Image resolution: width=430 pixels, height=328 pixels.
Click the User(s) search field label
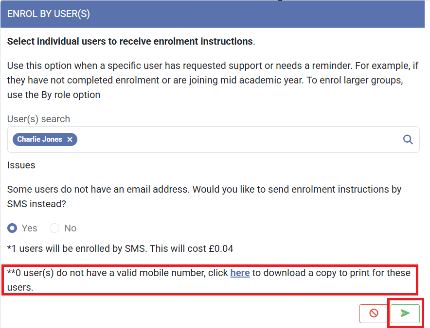[x=38, y=119]
